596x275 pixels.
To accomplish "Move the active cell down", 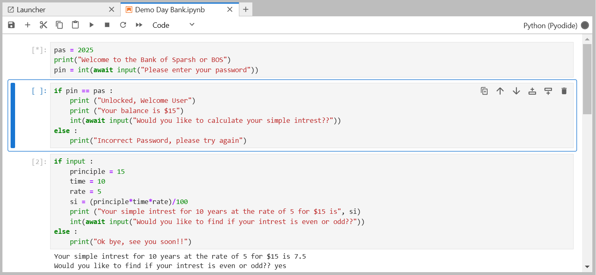I will coord(516,91).
